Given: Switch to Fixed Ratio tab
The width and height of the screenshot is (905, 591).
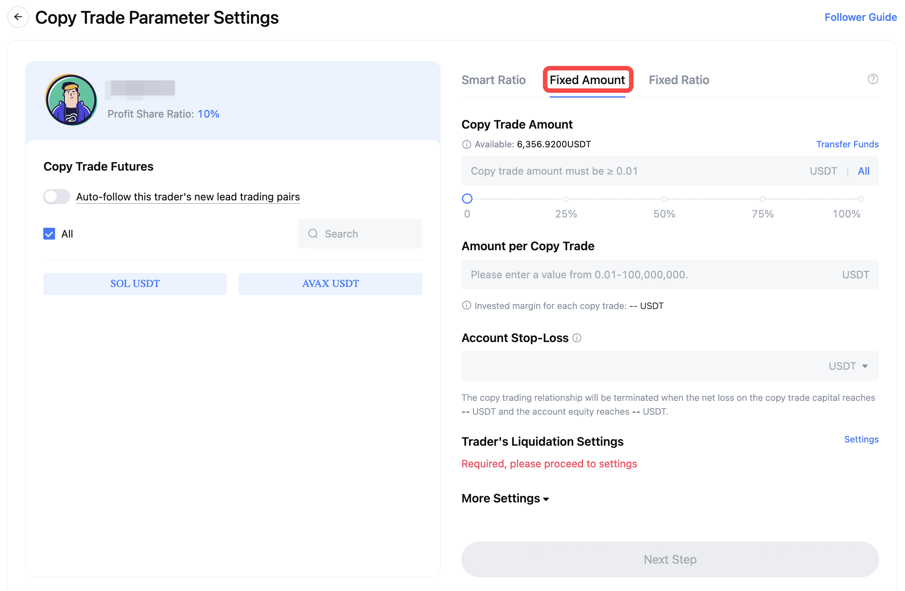Looking at the screenshot, I should coord(679,80).
